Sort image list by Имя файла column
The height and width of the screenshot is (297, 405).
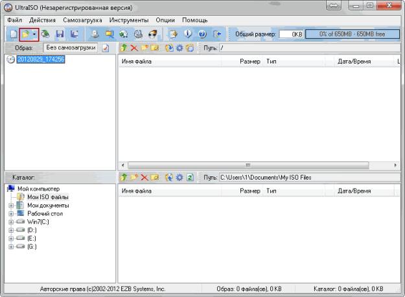(x=168, y=62)
